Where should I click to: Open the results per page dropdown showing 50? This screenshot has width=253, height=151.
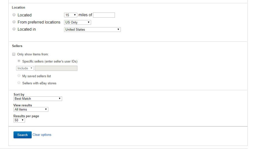click(19, 120)
